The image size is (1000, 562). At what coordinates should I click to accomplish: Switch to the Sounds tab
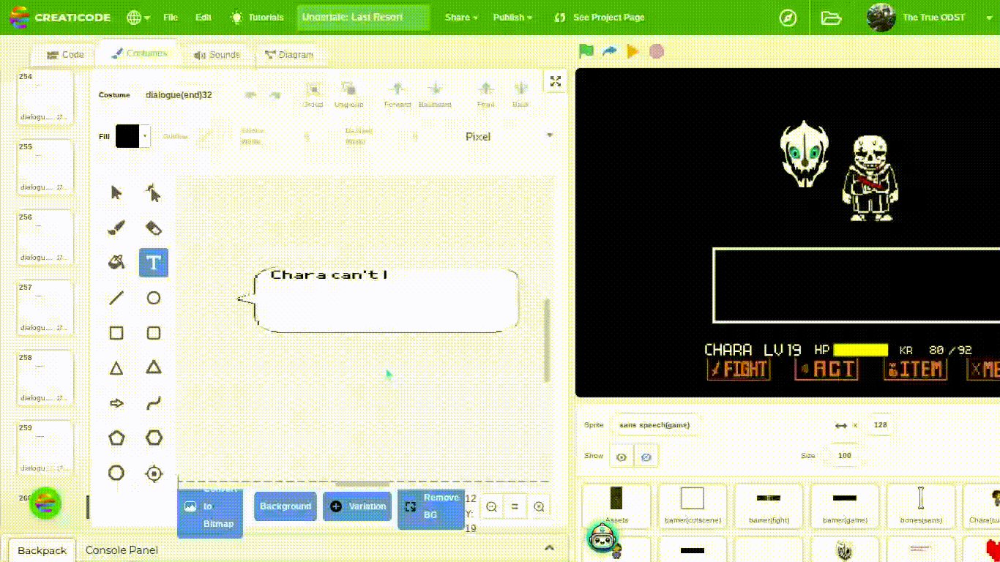[217, 55]
